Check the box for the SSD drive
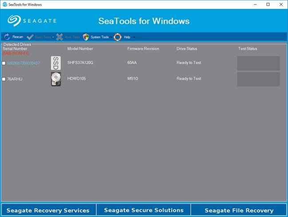 pos(4,63)
